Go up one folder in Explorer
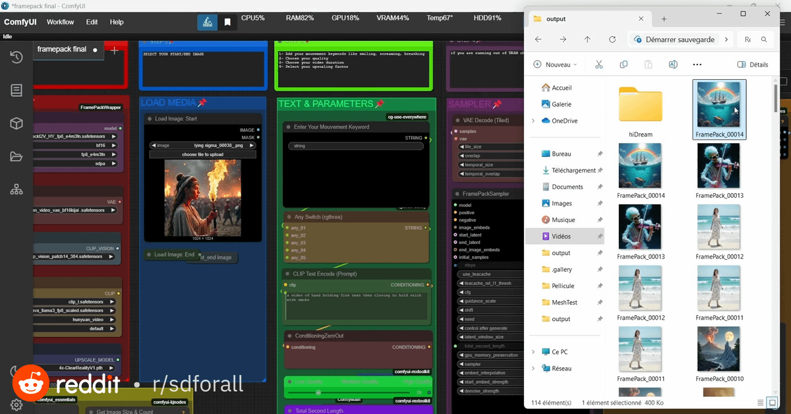Image resolution: width=791 pixels, height=414 pixels. [x=587, y=40]
